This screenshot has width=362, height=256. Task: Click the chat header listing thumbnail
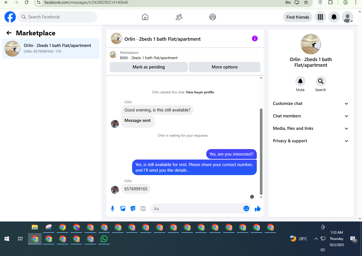point(117,38)
